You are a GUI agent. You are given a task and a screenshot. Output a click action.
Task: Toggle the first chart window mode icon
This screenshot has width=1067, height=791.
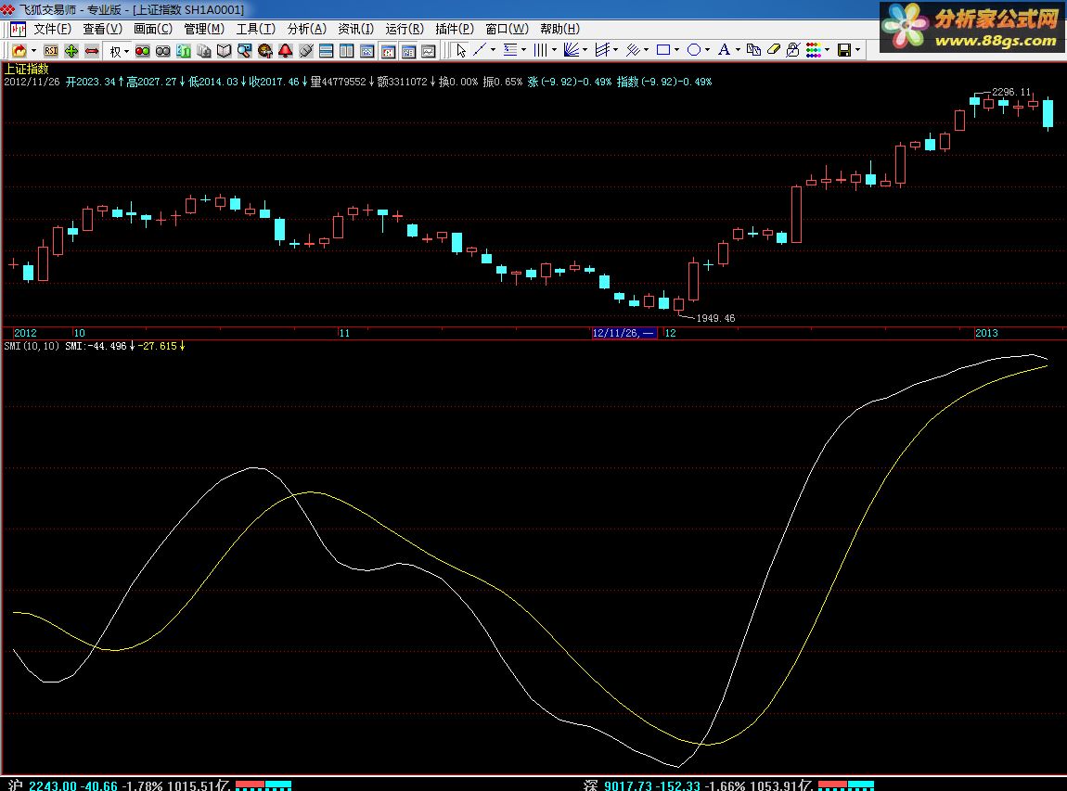click(366, 50)
